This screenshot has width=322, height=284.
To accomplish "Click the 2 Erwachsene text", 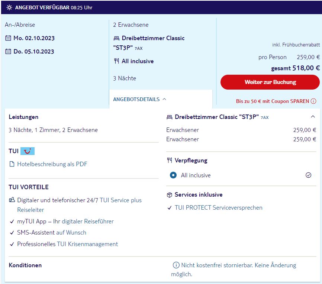I will coord(131,25).
